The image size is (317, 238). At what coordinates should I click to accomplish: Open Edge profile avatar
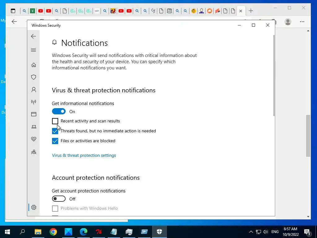[288, 22]
